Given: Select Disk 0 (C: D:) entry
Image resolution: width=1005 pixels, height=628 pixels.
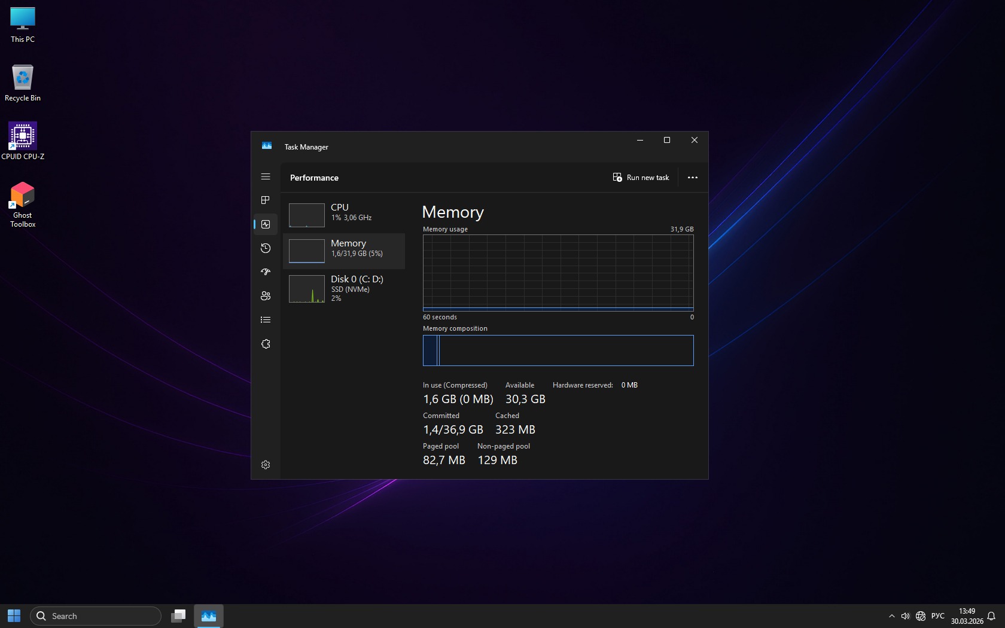Looking at the screenshot, I should [x=344, y=288].
